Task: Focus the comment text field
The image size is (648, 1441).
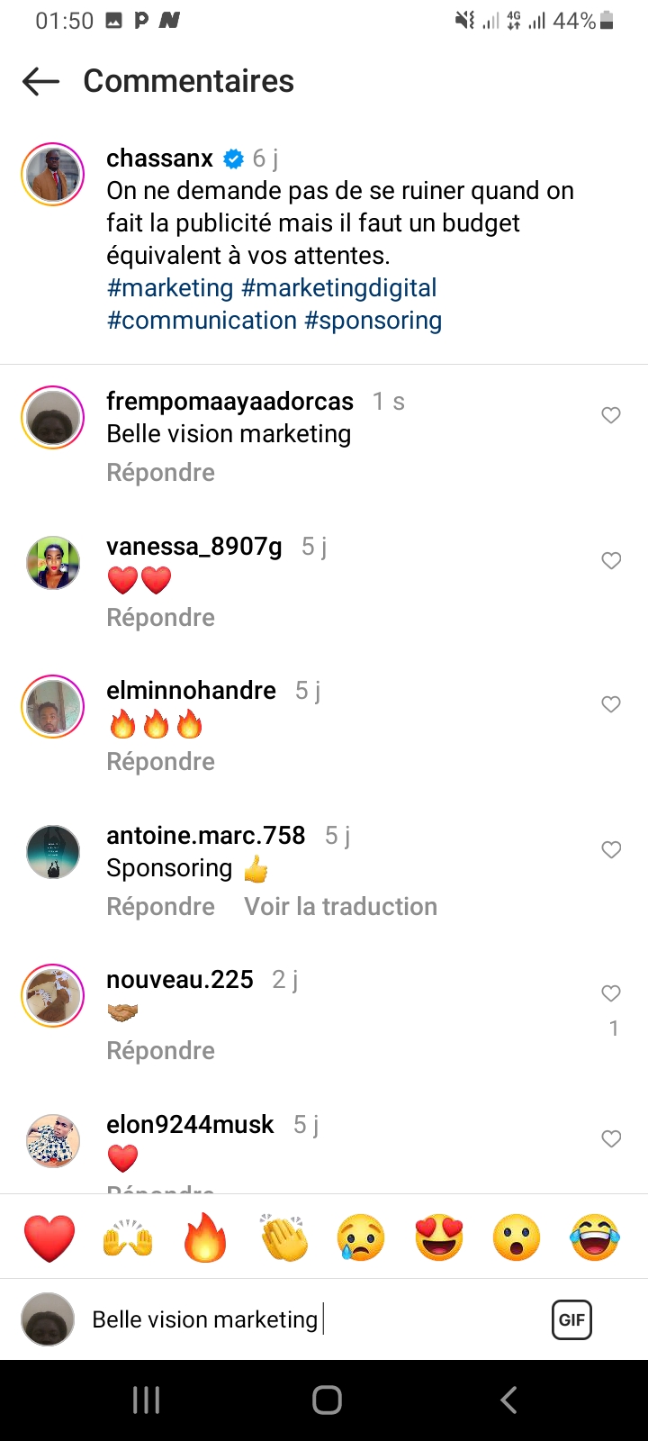Action: pyautogui.click(x=306, y=1320)
